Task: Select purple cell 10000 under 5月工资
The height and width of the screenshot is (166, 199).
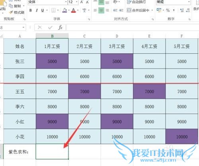Action: tap(182, 137)
